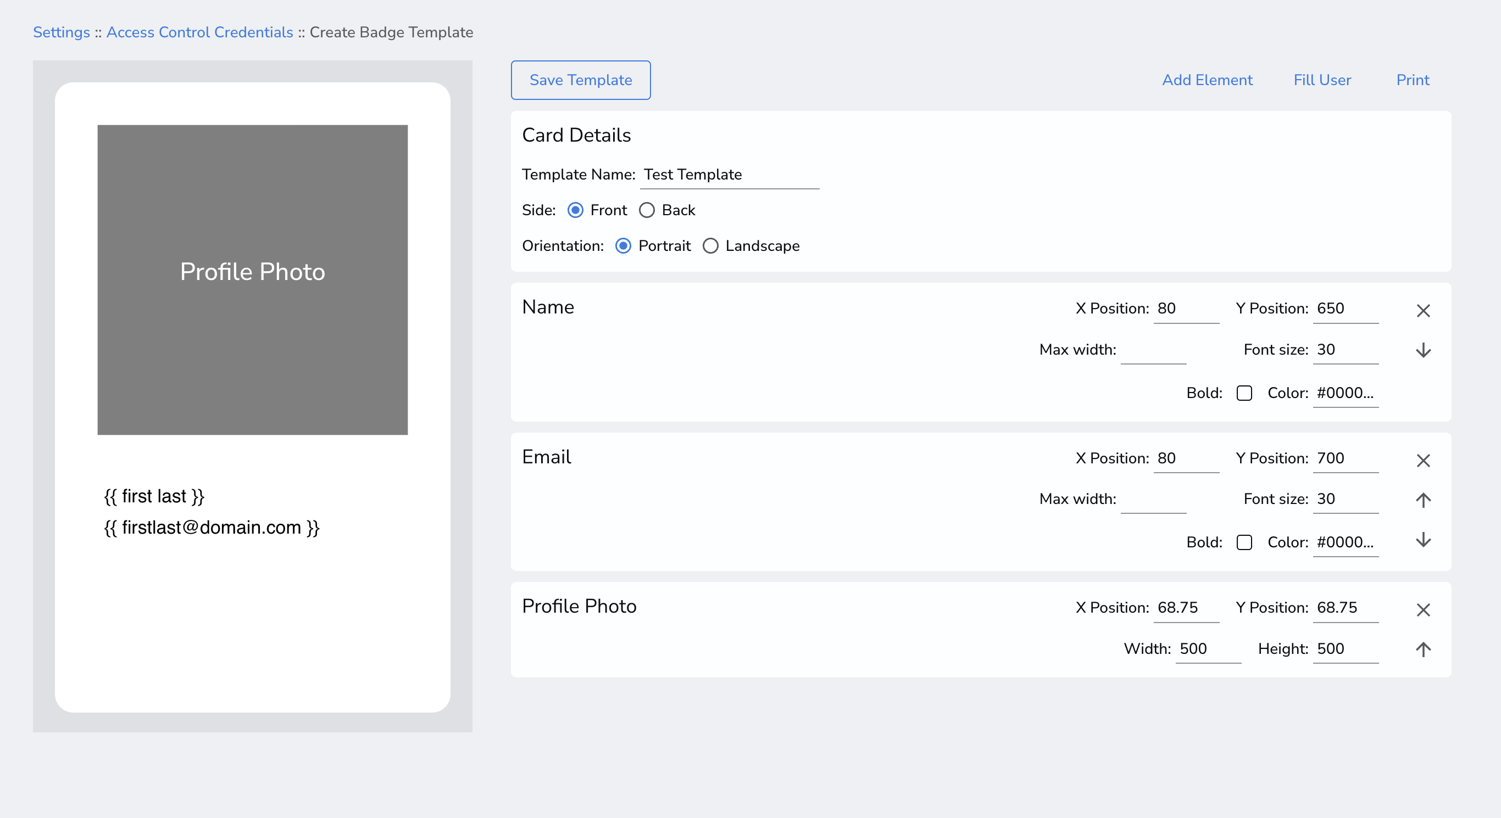Edit the Name element Color field
This screenshot has width=1501, height=818.
[x=1345, y=393]
